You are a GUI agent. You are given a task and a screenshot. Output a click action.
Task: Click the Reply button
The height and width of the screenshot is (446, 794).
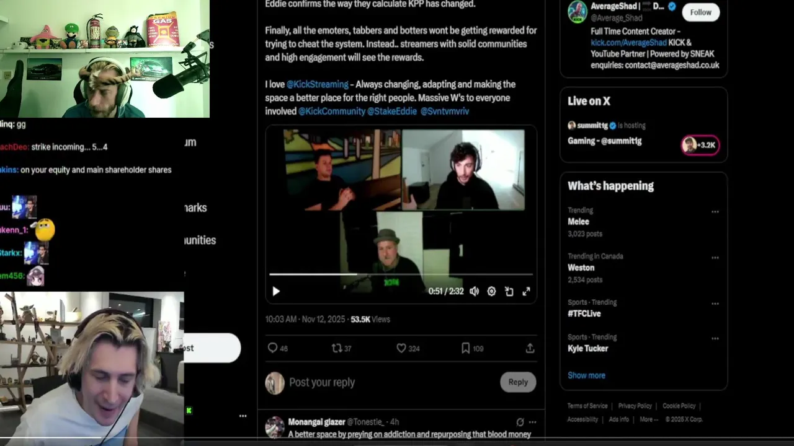pos(518,382)
